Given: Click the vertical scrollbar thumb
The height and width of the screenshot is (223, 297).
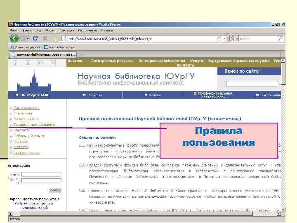Looking at the screenshot, I should coord(283,74).
